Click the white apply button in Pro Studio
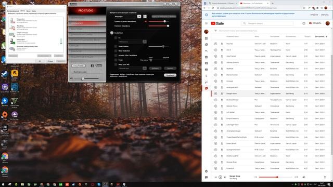This screenshot has height=187, width=333. tap(170, 75)
